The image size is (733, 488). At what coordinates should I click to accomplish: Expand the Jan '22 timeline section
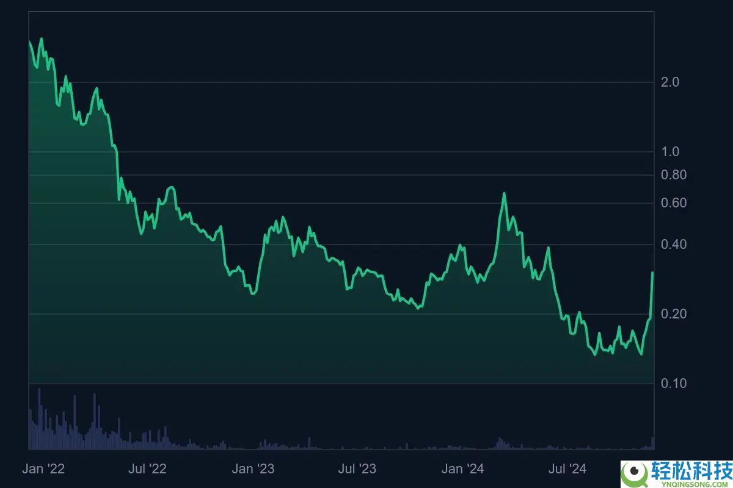click(x=43, y=469)
